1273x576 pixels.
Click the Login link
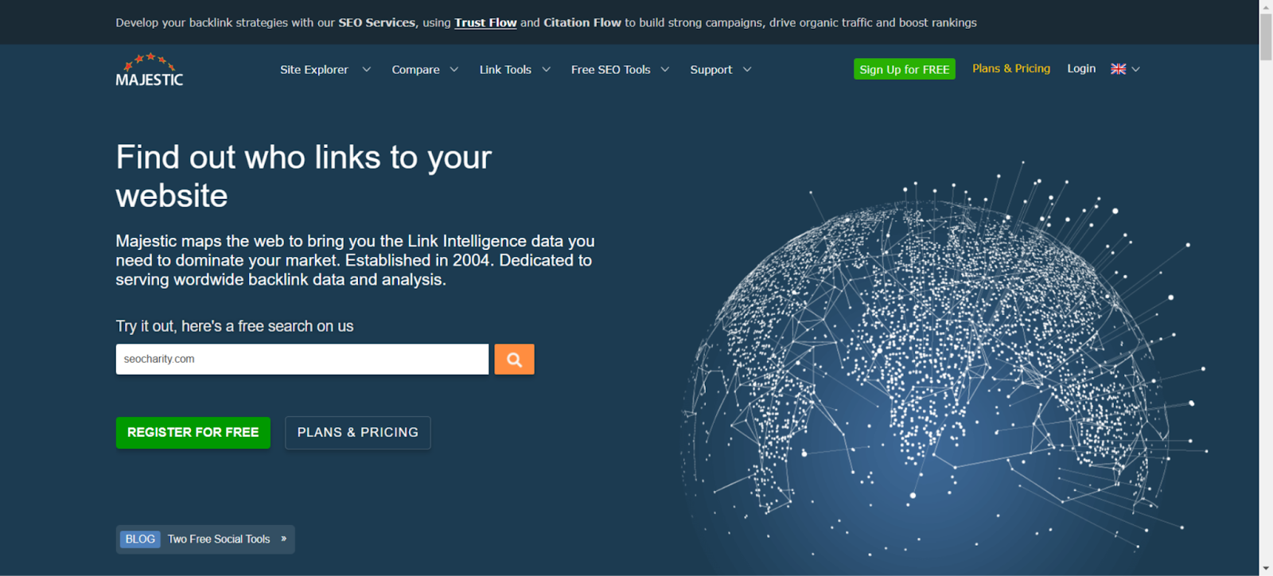tap(1081, 68)
